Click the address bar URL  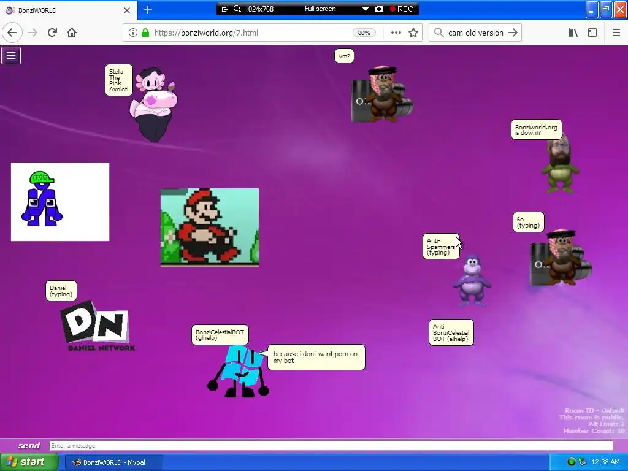point(206,33)
